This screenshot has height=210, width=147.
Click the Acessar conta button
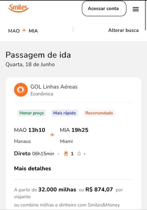(104, 9)
